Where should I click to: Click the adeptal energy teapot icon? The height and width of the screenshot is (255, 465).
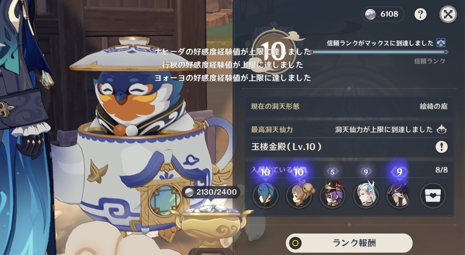[x=441, y=130]
